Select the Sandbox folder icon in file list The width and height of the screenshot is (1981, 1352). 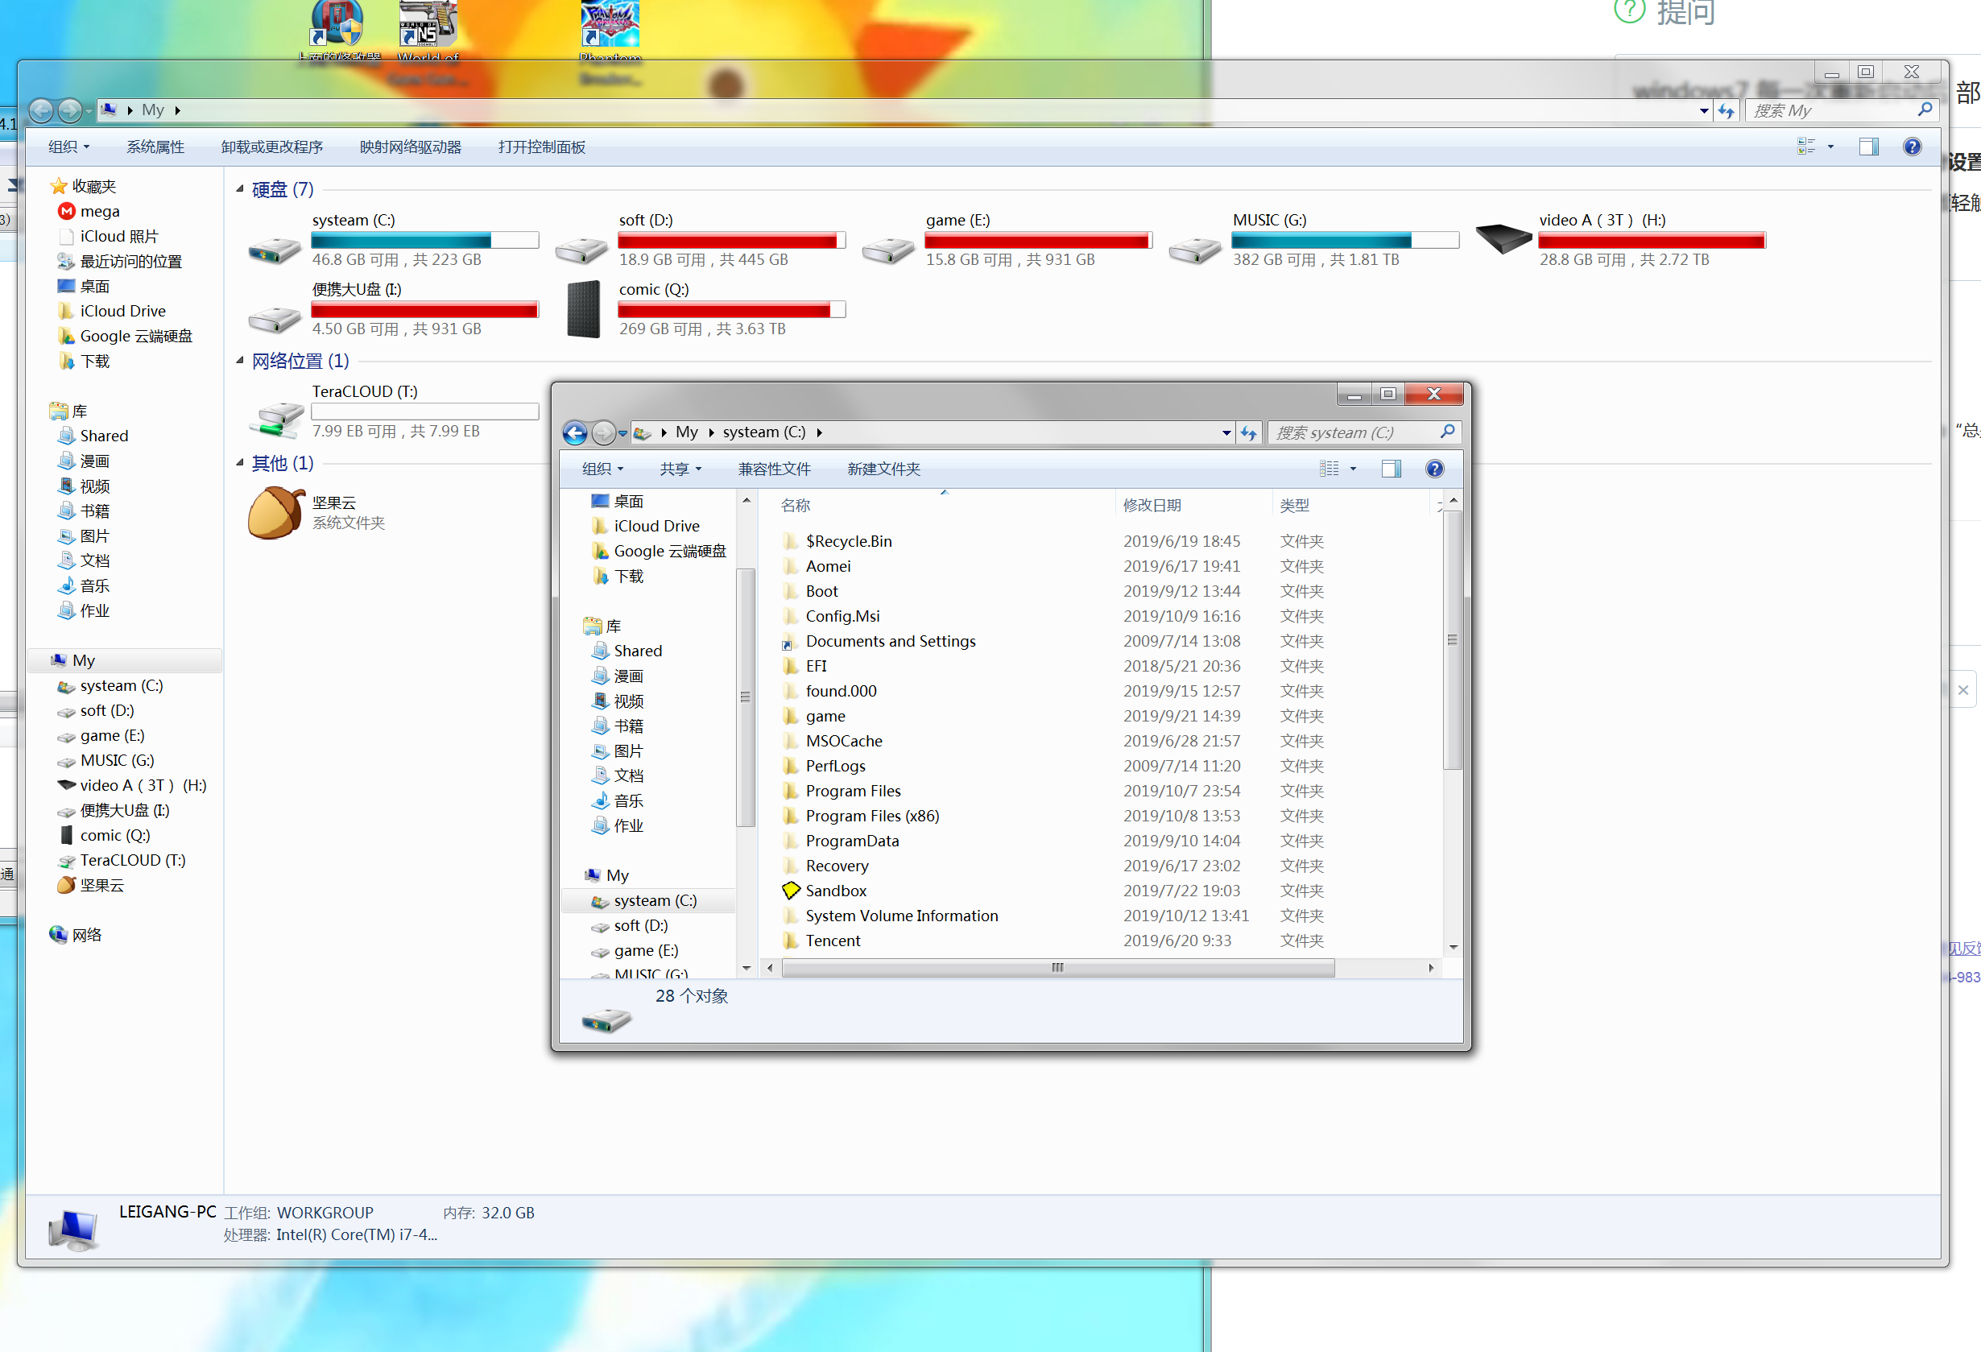pyautogui.click(x=791, y=890)
